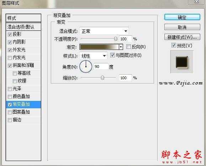Check the 反向(R) reverse checkbox
Screen dimensions: 206x166
pyautogui.click(x=128, y=47)
